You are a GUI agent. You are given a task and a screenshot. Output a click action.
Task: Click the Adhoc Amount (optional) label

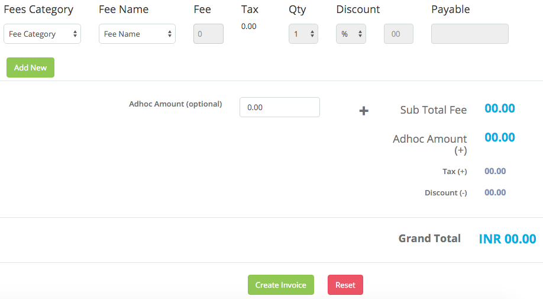pos(176,104)
